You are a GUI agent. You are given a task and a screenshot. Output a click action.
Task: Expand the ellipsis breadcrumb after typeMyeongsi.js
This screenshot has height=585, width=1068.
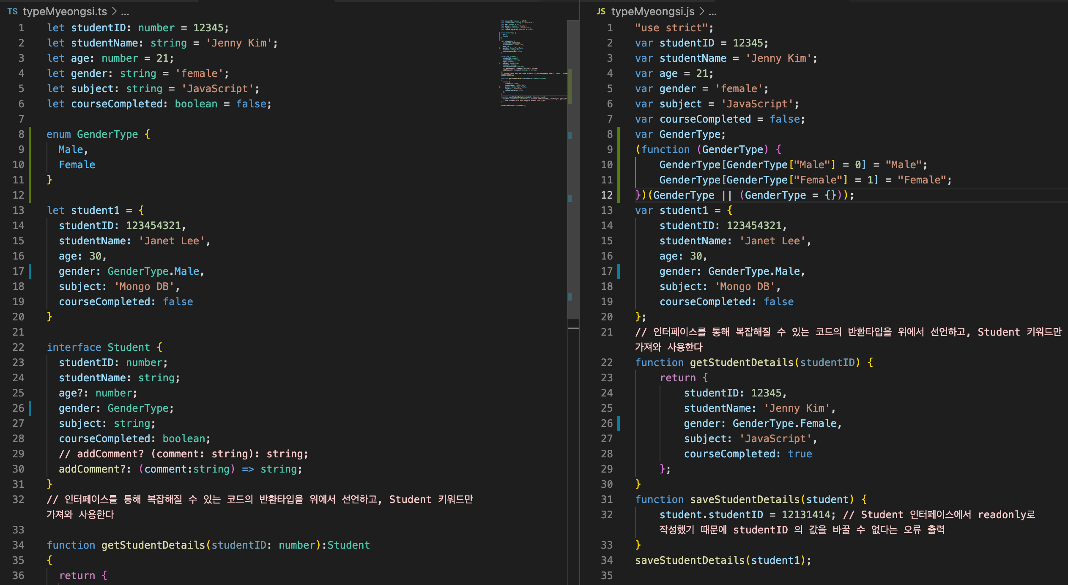tap(713, 12)
